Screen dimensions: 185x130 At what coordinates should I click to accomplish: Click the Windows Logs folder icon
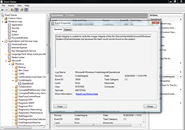click(6, 21)
